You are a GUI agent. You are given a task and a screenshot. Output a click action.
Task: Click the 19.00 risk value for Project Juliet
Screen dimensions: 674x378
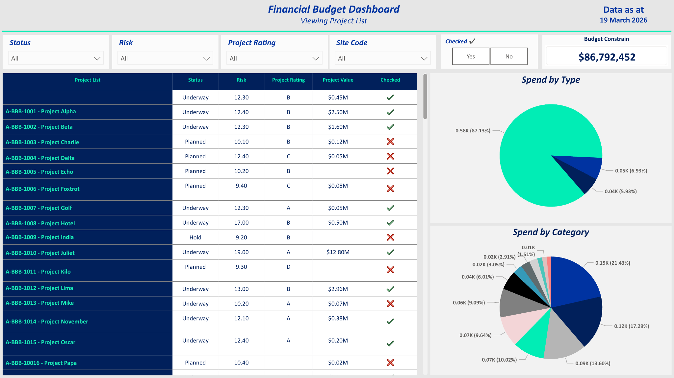tap(241, 253)
